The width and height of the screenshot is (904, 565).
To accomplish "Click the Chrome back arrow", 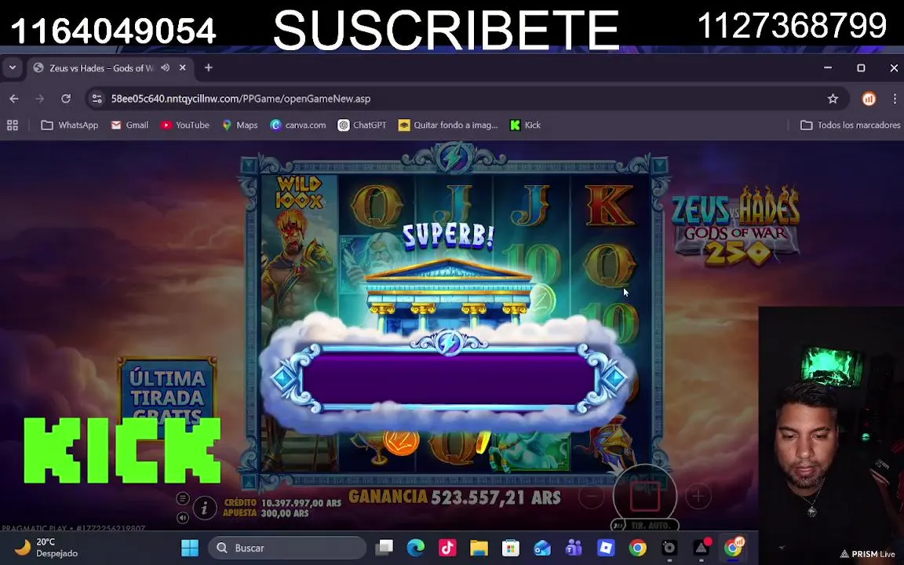I will point(14,99).
